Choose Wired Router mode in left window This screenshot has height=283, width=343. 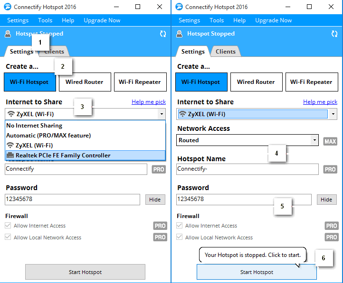tap(85, 82)
